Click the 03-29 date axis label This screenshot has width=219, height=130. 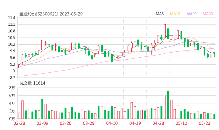(x=89, y=123)
